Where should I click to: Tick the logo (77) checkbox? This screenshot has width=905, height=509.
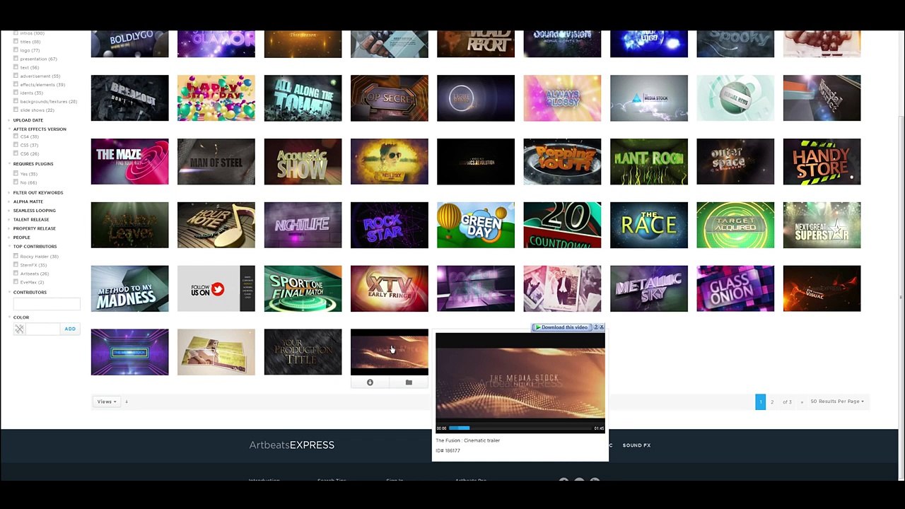pos(16,50)
